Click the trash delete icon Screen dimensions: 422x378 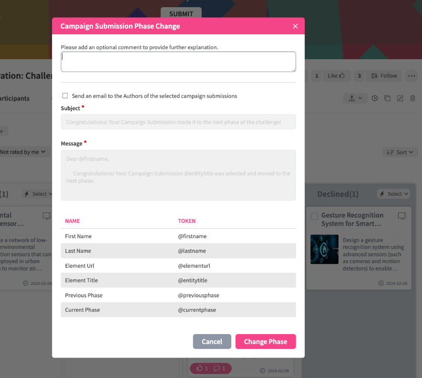point(412,98)
